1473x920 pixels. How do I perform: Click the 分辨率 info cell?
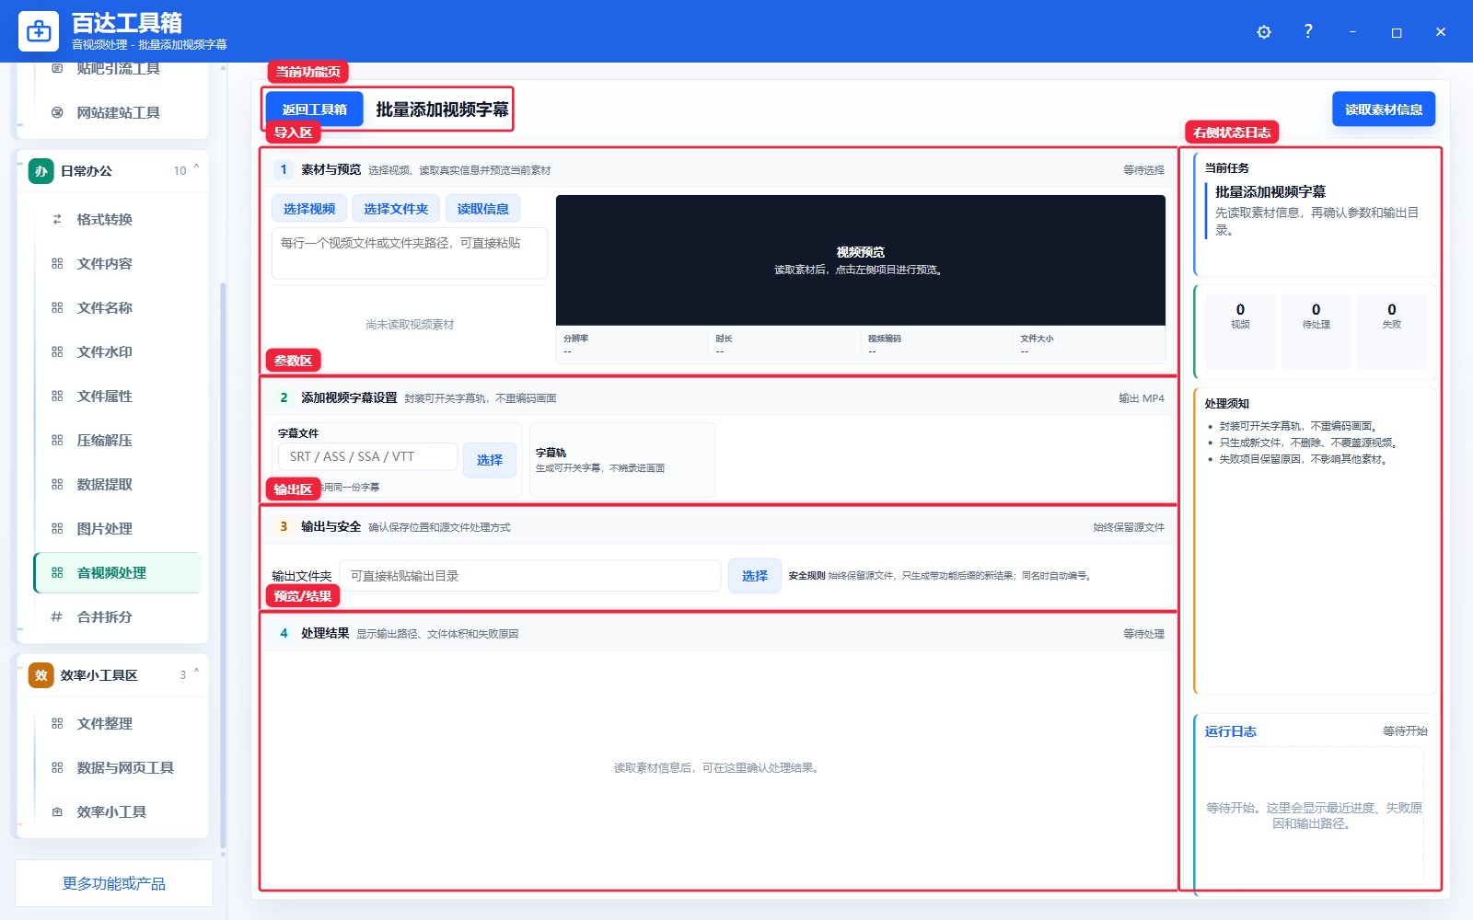click(x=632, y=345)
